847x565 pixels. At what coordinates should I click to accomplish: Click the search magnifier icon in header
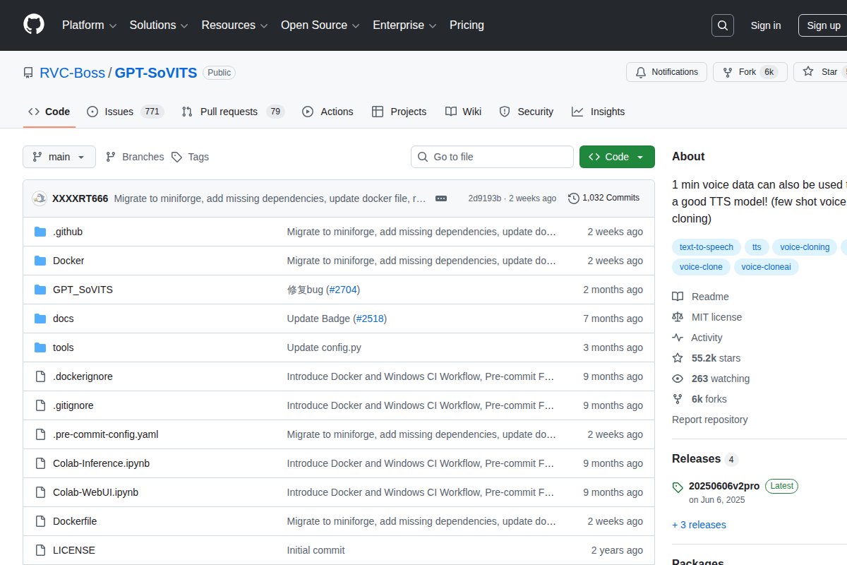(722, 25)
